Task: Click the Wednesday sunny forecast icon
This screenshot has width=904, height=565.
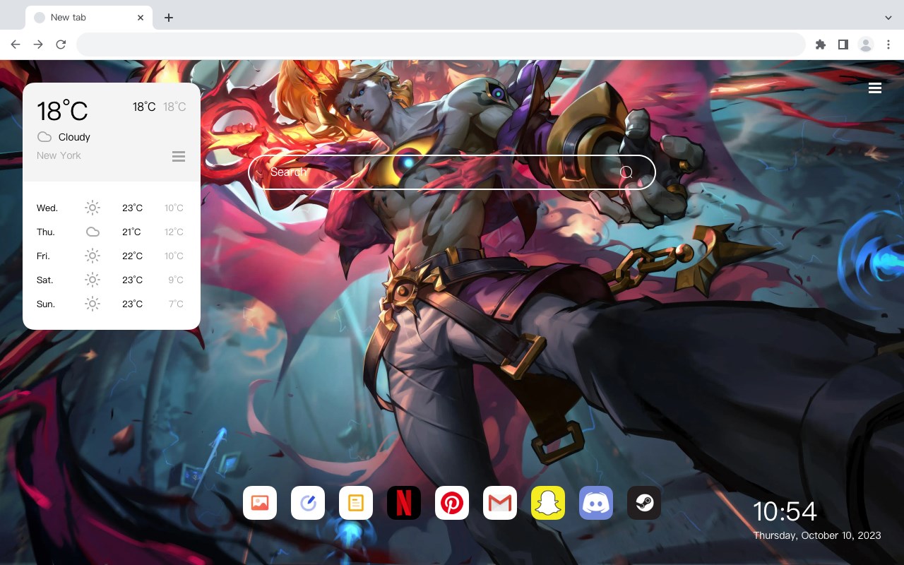Action: (x=93, y=208)
